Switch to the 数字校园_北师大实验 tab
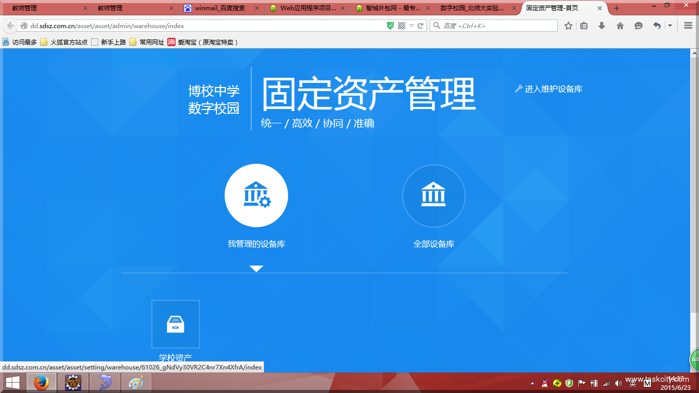Image resolution: width=699 pixels, height=393 pixels. [x=471, y=8]
